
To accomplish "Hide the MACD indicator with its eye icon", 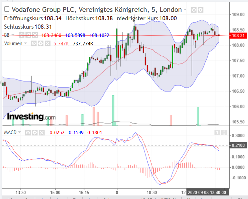I will (x=28, y=133).
